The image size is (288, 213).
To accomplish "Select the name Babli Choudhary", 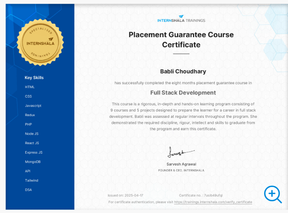I will tap(183, 71).
